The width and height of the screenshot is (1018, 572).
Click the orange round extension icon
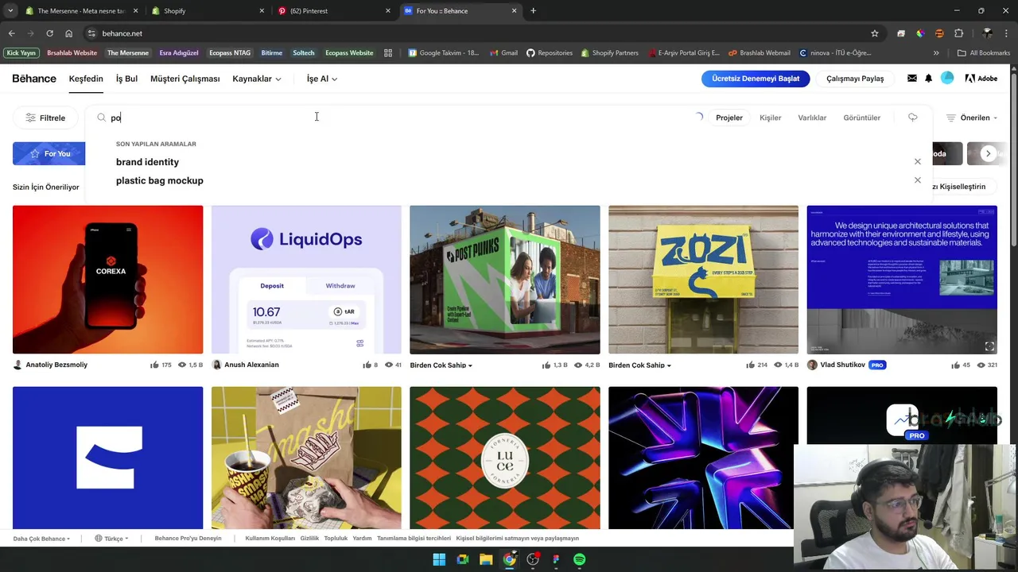(939, 33)
